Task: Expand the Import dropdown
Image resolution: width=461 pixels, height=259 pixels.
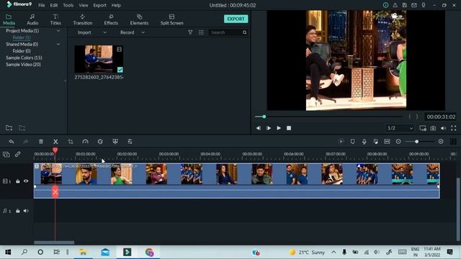Action: click(x=105, y=32)
